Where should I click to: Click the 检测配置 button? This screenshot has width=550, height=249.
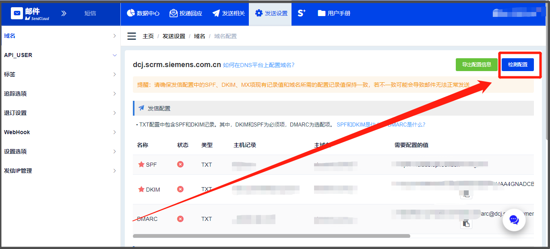point(517,64)
